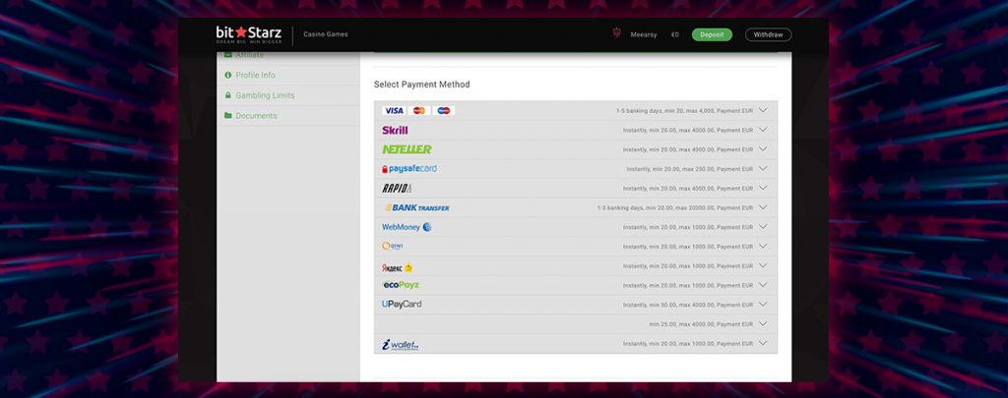
Task: Expand the Skrill row chevron
Action: tap(763, 130)
